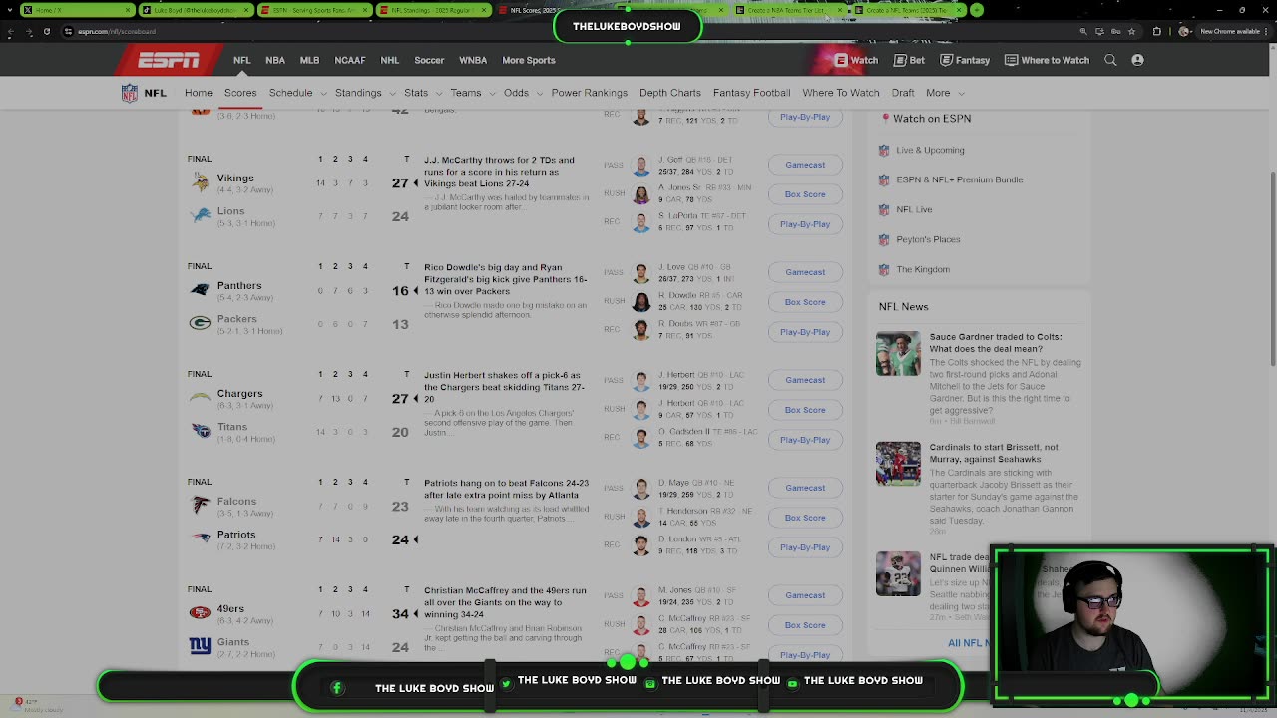This screenshot has height=718, width=1277.
Task: Expand the Stats dropdown chevron
Action: coord(437,93)
